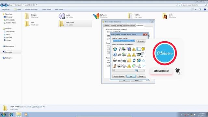This screenshot has height=117, width=208.
Task: Click the icon file path text field
Action: coord(124,41)
